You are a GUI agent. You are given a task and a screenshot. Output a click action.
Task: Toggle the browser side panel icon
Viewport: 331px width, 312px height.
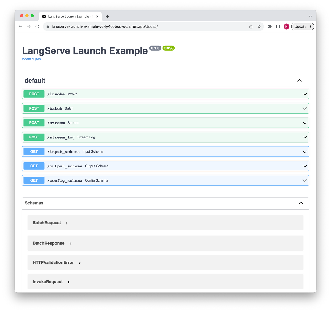pos(278,26)
